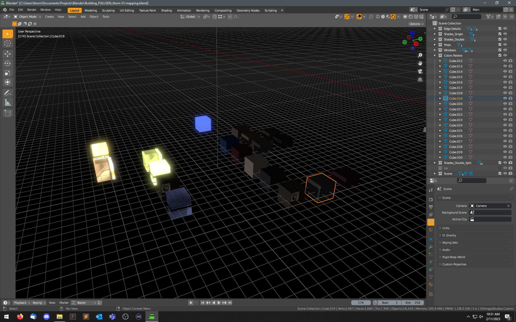Hide Cube.019 with its eye icon
Screen dimensions: 516x322
click(x=505, y=98)
